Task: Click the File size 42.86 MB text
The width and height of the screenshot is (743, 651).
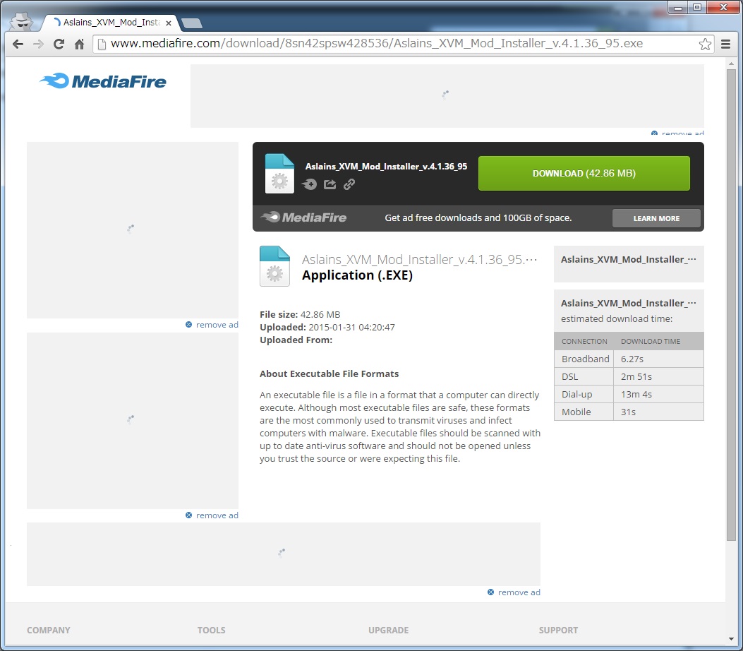Action: 300,314
